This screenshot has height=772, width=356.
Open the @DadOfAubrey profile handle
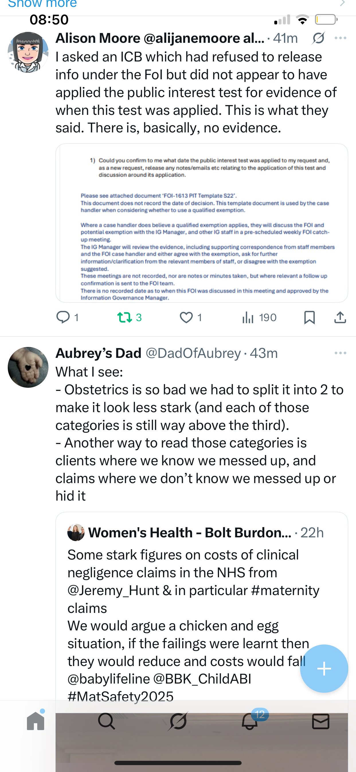[193, 353]
